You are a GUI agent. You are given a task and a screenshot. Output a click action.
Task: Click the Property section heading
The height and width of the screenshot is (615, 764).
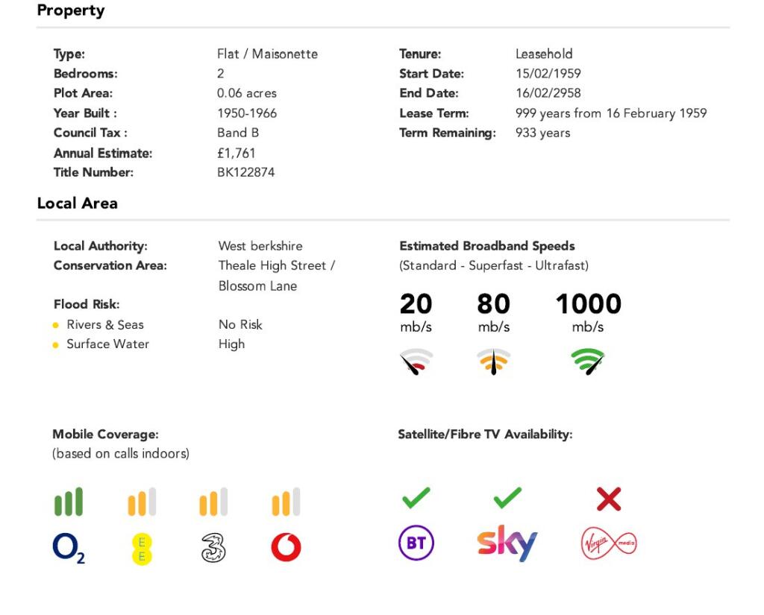coord(71,10)
